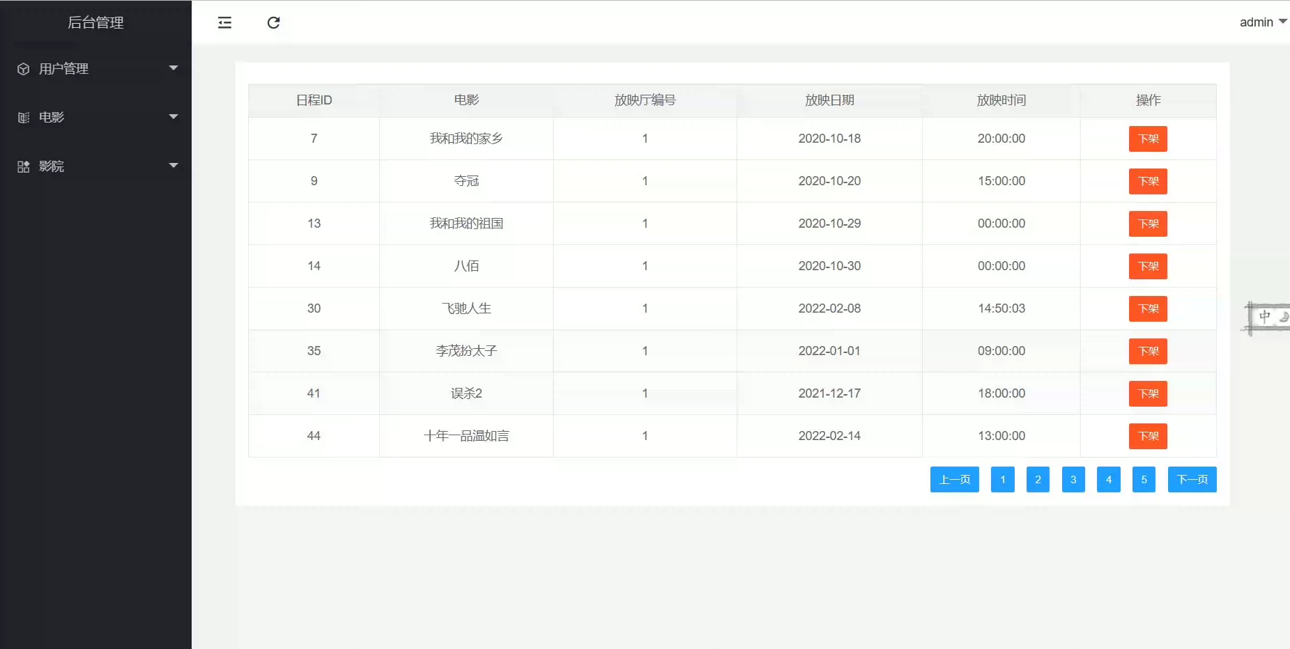Click the 中 input method floating icon

click(x=1265, y=317)
